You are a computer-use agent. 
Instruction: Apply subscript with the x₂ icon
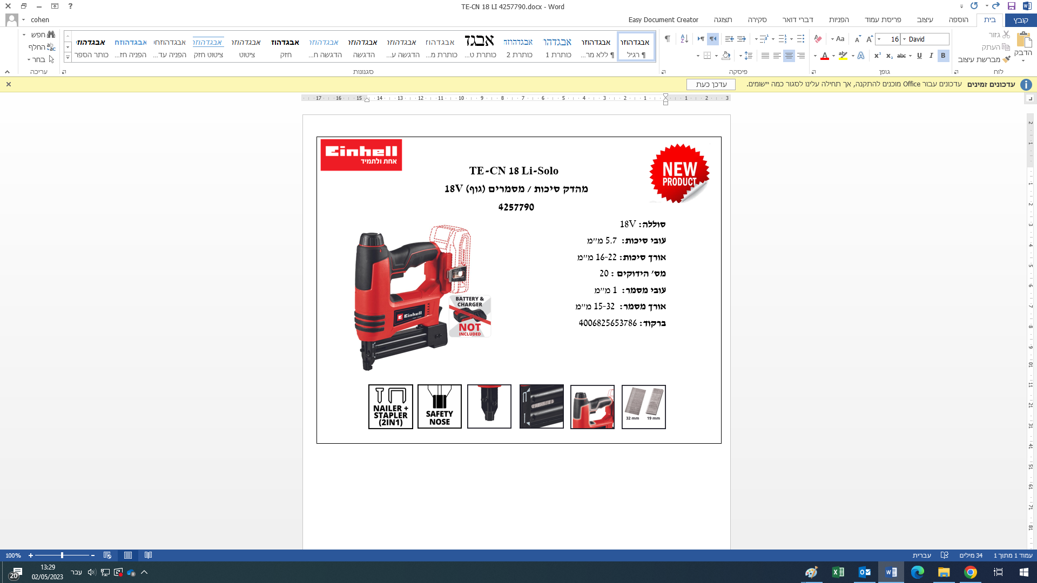pyautogui.click(x=890, y=56)
